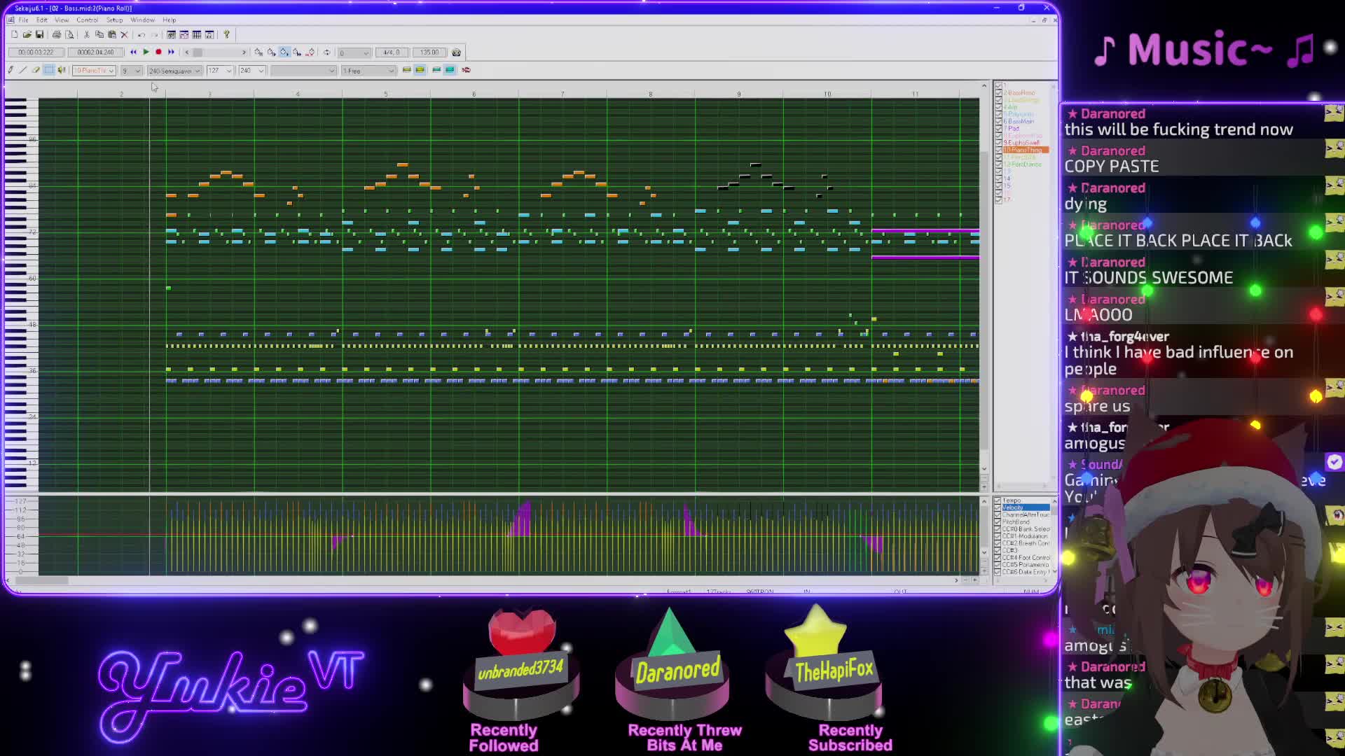This screenshot has width=1345, height=756.
Task: Open the Setup menu
Action: coord(114,20)
